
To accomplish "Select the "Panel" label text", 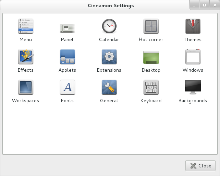I will (67, 39).
